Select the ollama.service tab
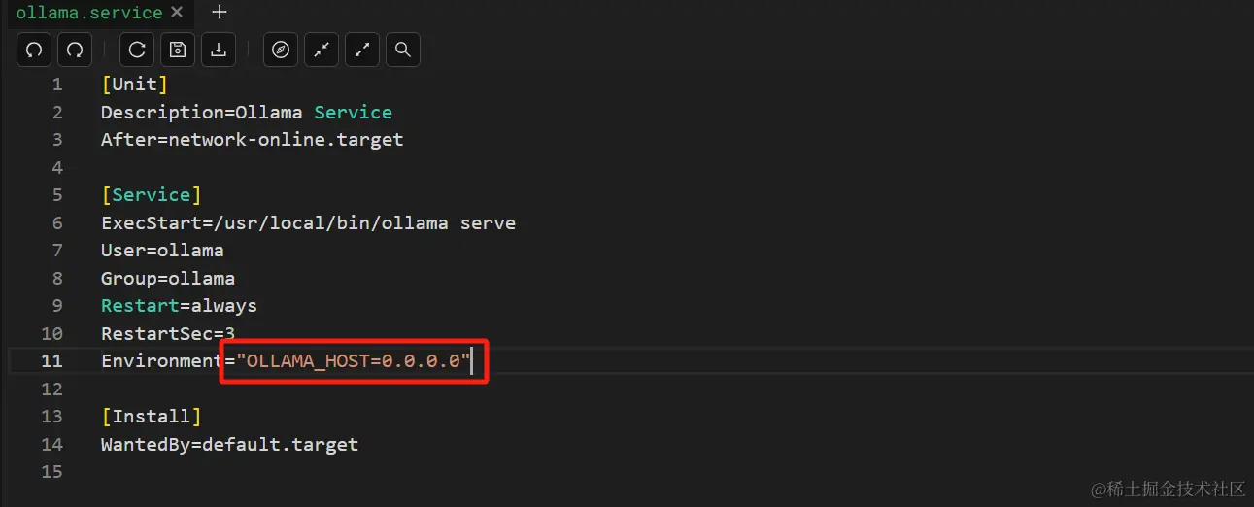The image size is (1254, 507). point(88,13)
